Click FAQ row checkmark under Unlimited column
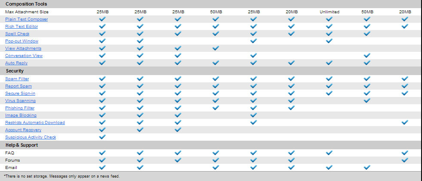This screenshot has height=181, width=422. (x=329, y=153)
